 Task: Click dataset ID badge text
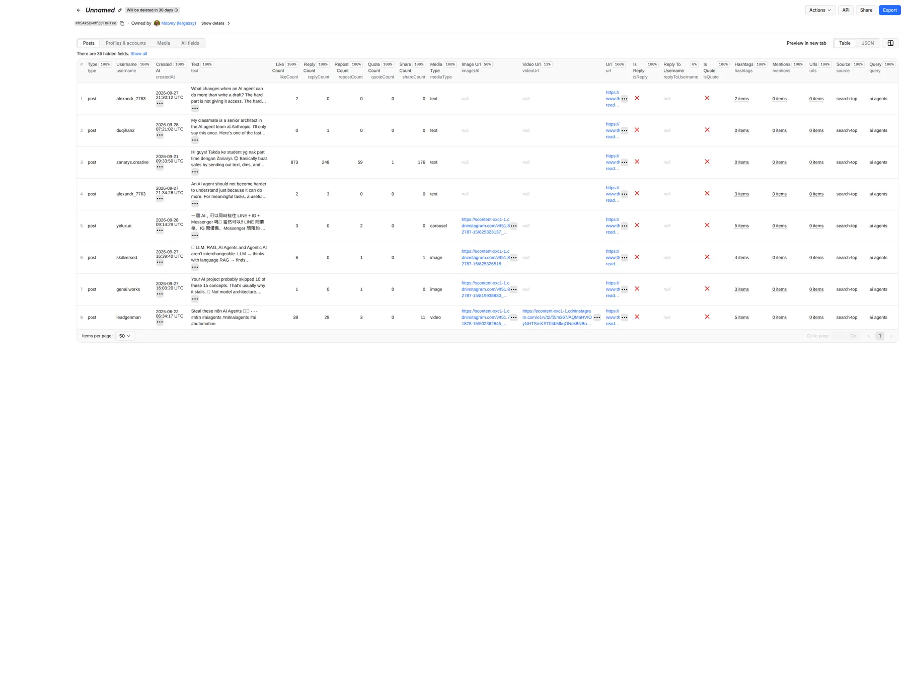[96, 23]
